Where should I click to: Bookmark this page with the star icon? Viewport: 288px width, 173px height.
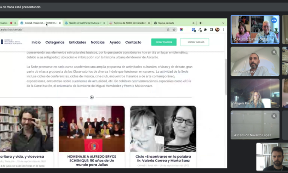coord(174,29)
